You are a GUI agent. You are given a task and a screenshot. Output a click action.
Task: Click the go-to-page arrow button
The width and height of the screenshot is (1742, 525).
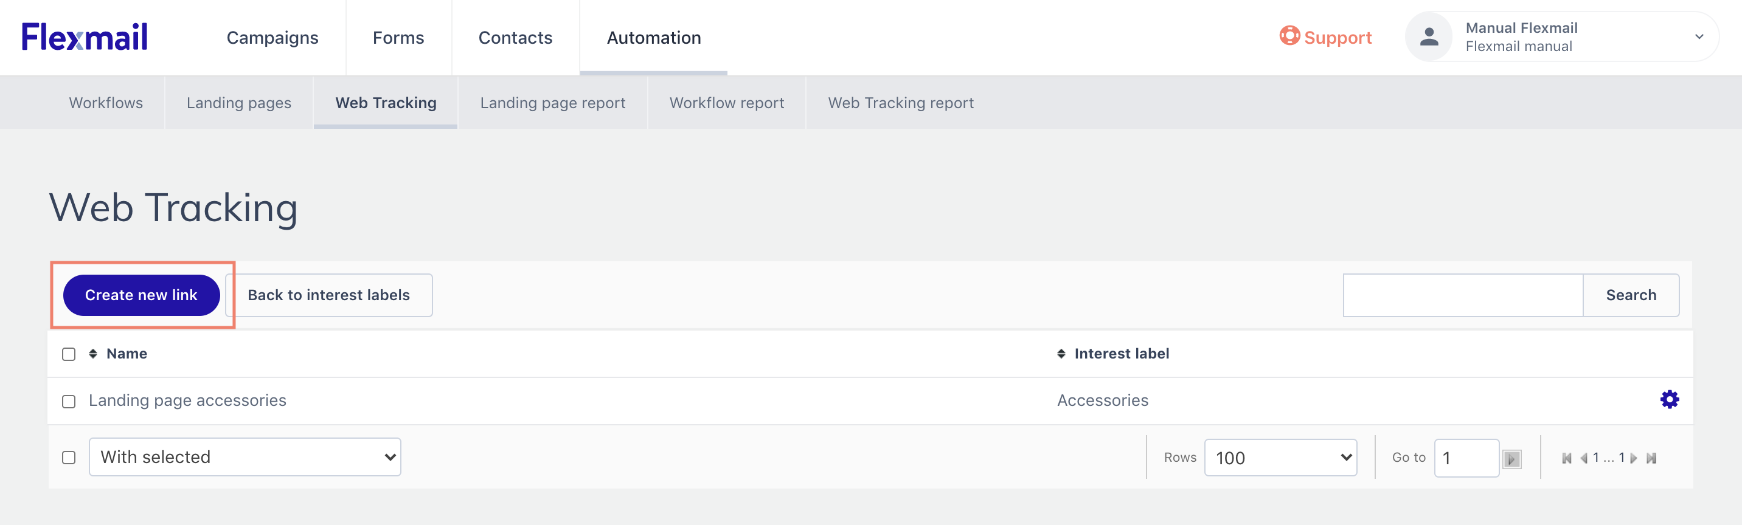pyautogui.click(x=1511, y=459)
